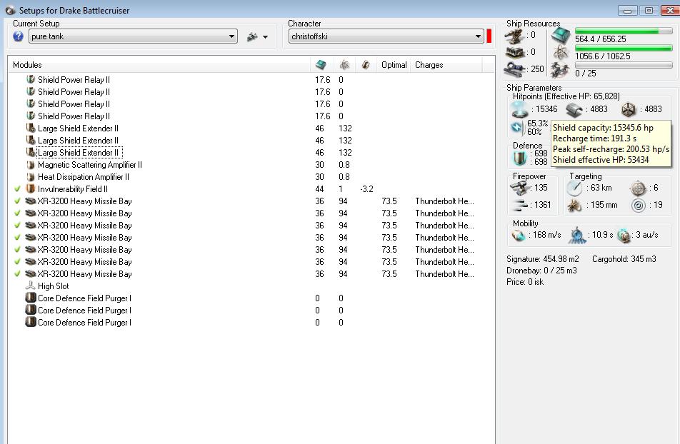Click the structure hitpoints cube icon
Image resolution: width=680 pixels, height=444 pixels.
tap(629, 110)
